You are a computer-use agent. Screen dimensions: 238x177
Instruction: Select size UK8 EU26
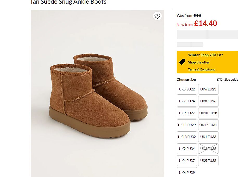click(x=208, y=101)
